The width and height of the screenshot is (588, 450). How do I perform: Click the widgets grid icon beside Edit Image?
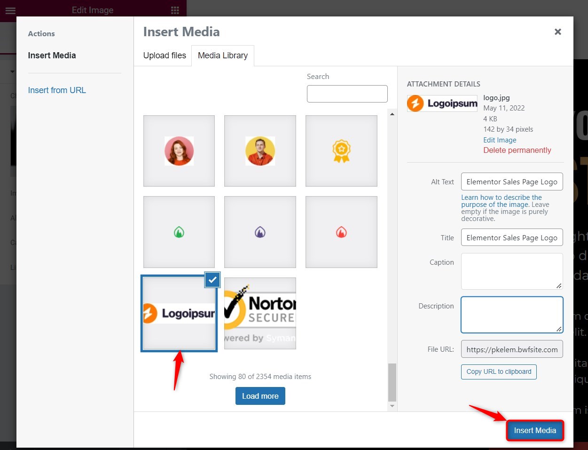174,9
